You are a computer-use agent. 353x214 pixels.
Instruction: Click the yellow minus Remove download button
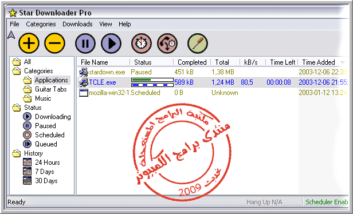54,43
